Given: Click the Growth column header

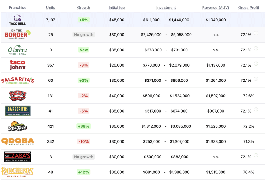Looking at the screenshot, I should point(84,8).
